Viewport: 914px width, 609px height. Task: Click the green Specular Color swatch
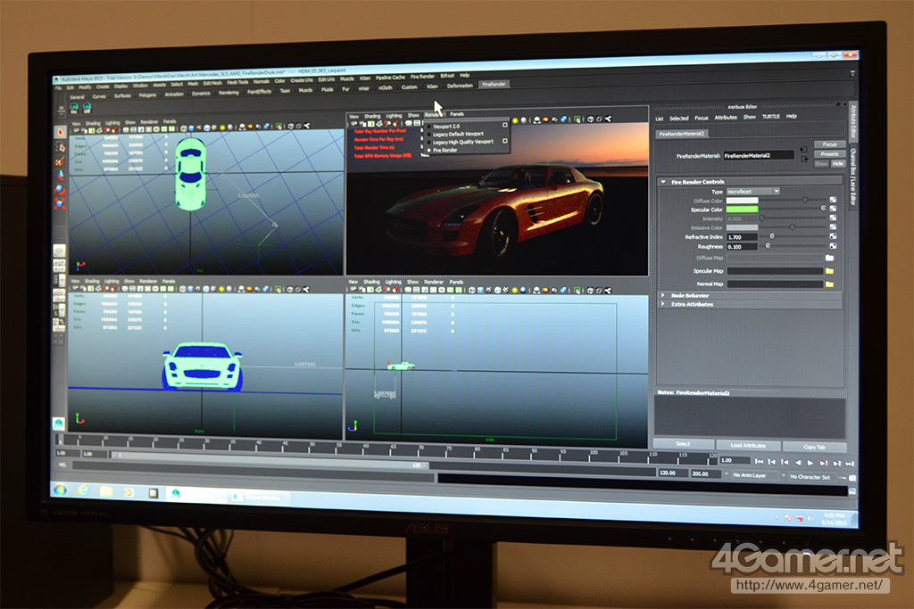742,210
